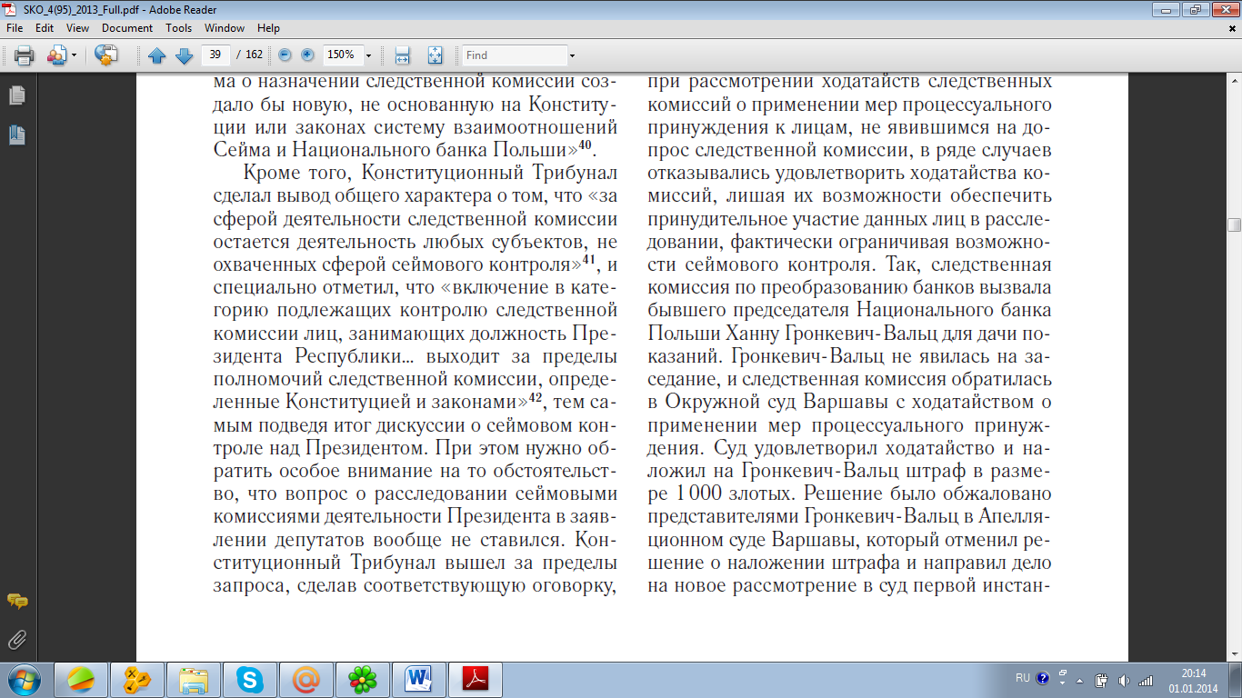
Task: Open the Tools menu
Action: (x=178, y=28)
